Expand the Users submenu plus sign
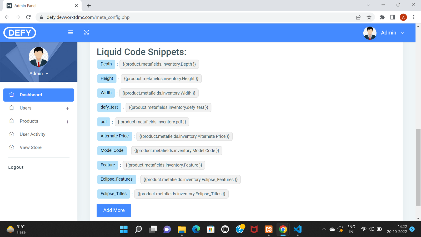Image resolution: width=421 pixels, height=237 pixels. click(x=67, y=108)
